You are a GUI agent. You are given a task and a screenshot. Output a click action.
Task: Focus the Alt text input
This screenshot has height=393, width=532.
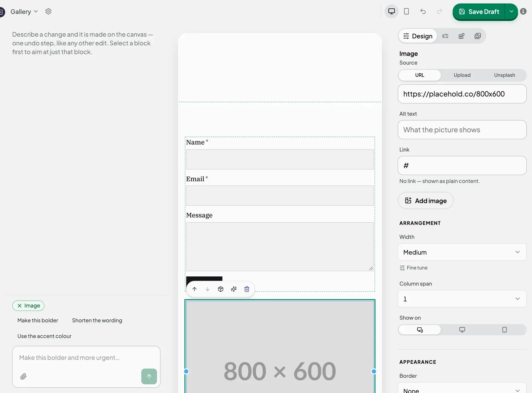click(462, 130)
